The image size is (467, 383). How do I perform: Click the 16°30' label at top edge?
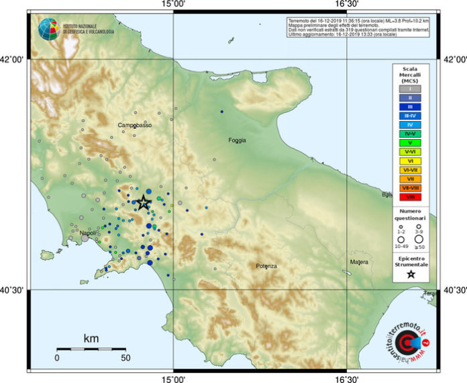(x=347, y=4)
